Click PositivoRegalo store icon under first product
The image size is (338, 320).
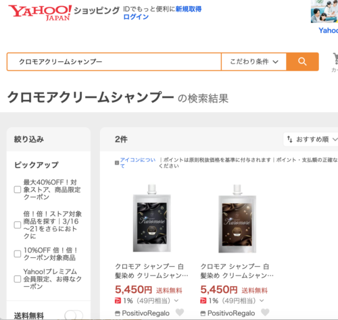[x=118, y=313]
